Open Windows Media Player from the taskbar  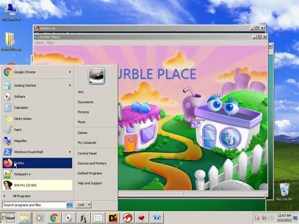coord(40,218)
